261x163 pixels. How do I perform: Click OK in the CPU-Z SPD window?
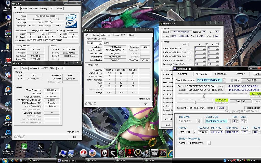point(146,104)
